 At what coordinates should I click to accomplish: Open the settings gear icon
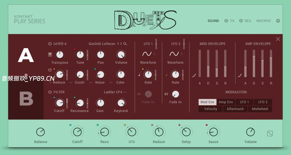pos(278,21)
